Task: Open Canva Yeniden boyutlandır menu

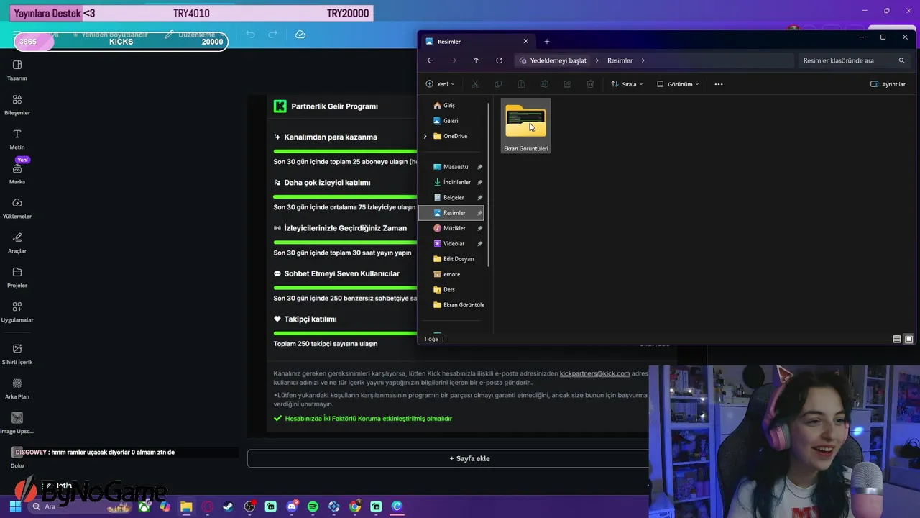Action: click(109, 35)
